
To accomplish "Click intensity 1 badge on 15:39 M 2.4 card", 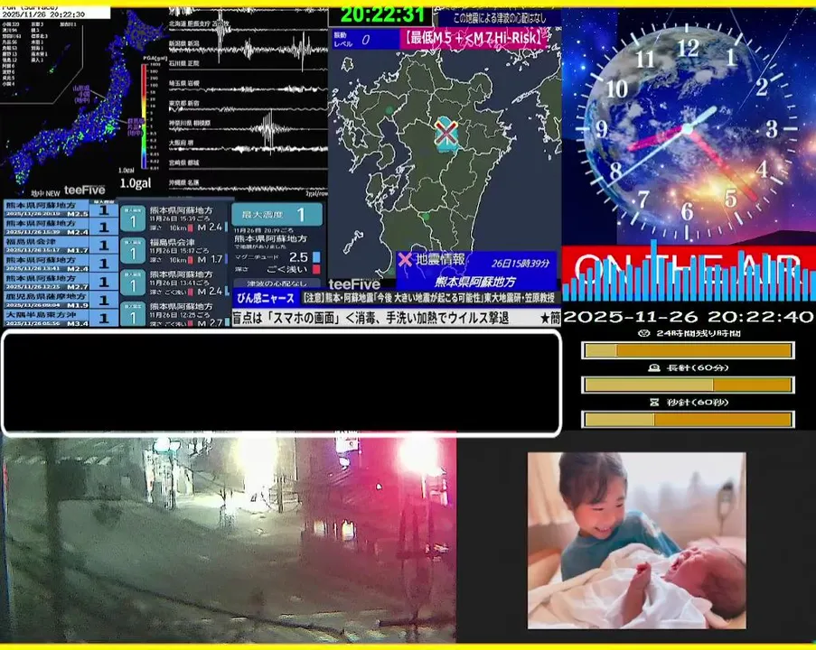I will [x=133, y=218].
